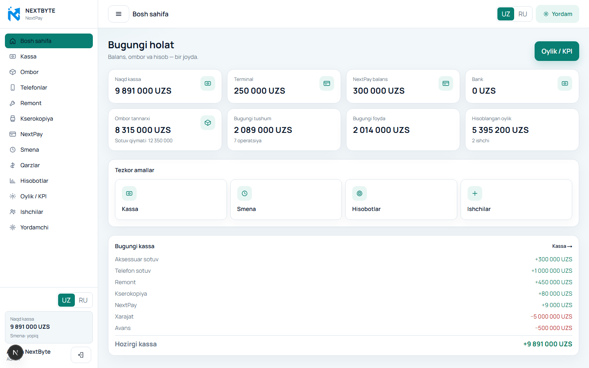Image resolution: width=589 pixels, height=368 pixels.
Task: Click the Ishchilar quick-action plus icon
Action: pyautogui.click(x=475, y=193)
